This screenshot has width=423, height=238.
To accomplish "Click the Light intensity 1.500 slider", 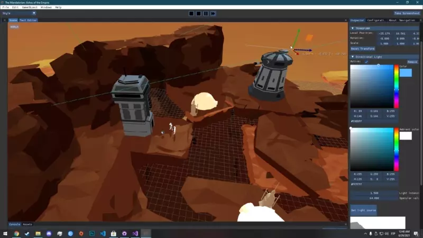I will tap(374, 193).
